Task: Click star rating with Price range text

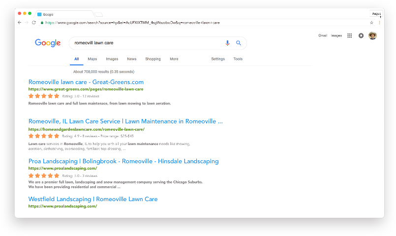Action: (x=44, y=136)
